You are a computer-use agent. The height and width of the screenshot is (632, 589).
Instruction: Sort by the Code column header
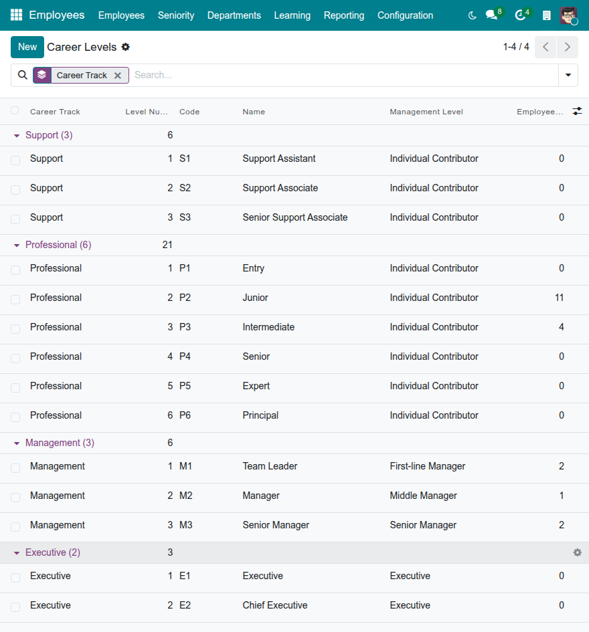189,112
